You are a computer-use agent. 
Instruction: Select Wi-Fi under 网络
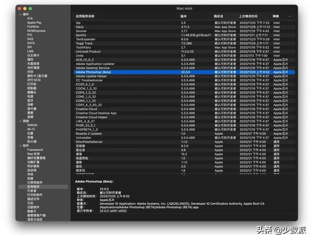click(x=31, y=129)
